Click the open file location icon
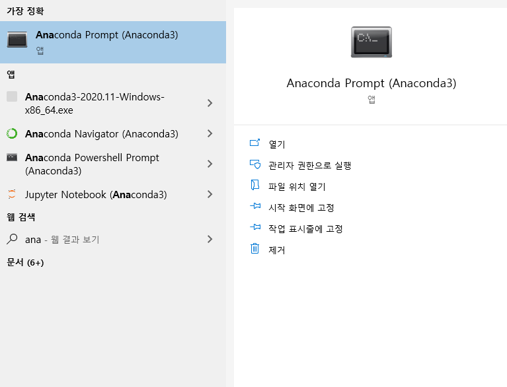Image resolution: width=507 pixels, height=387 pixels. (254, 185)
